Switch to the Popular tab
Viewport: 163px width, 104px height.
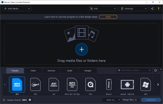[15, 71]
